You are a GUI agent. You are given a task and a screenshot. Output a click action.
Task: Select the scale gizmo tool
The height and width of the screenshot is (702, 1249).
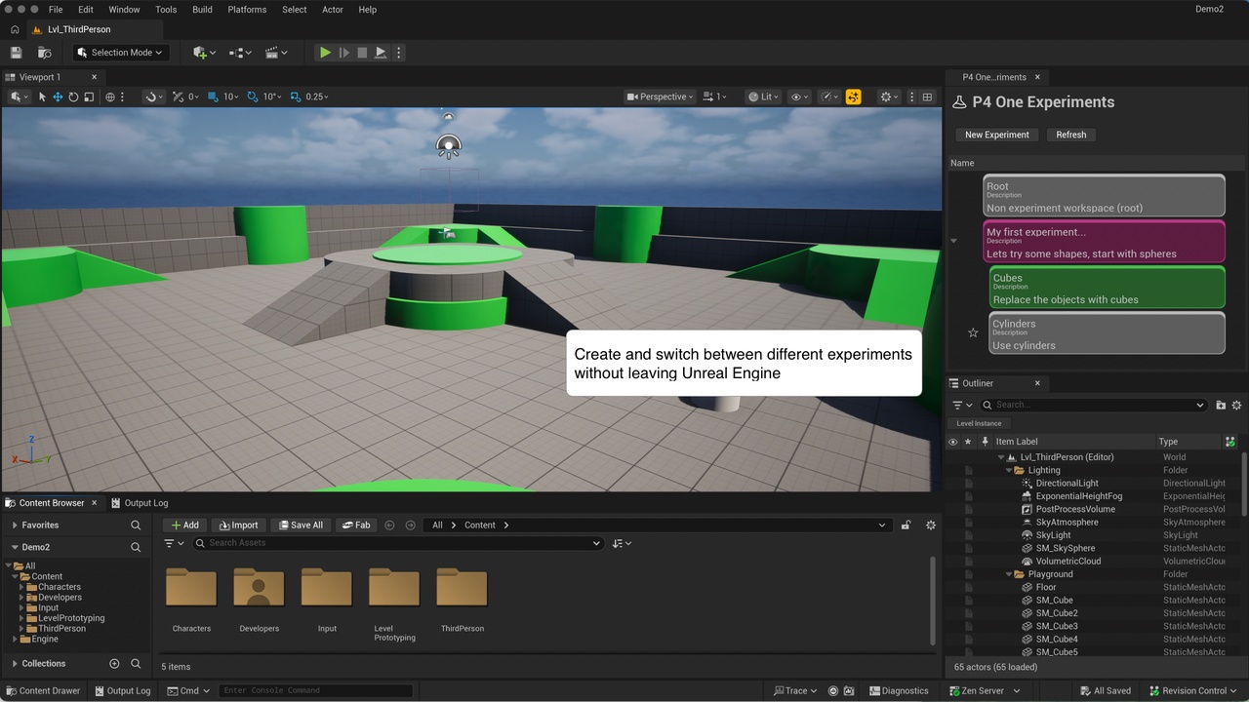pyautogui.click(x=89, y=97)
